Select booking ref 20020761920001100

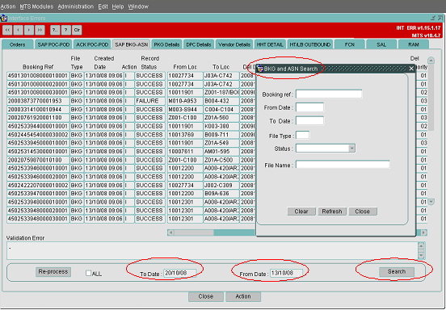pyautogui.click(x=38, y=118)
